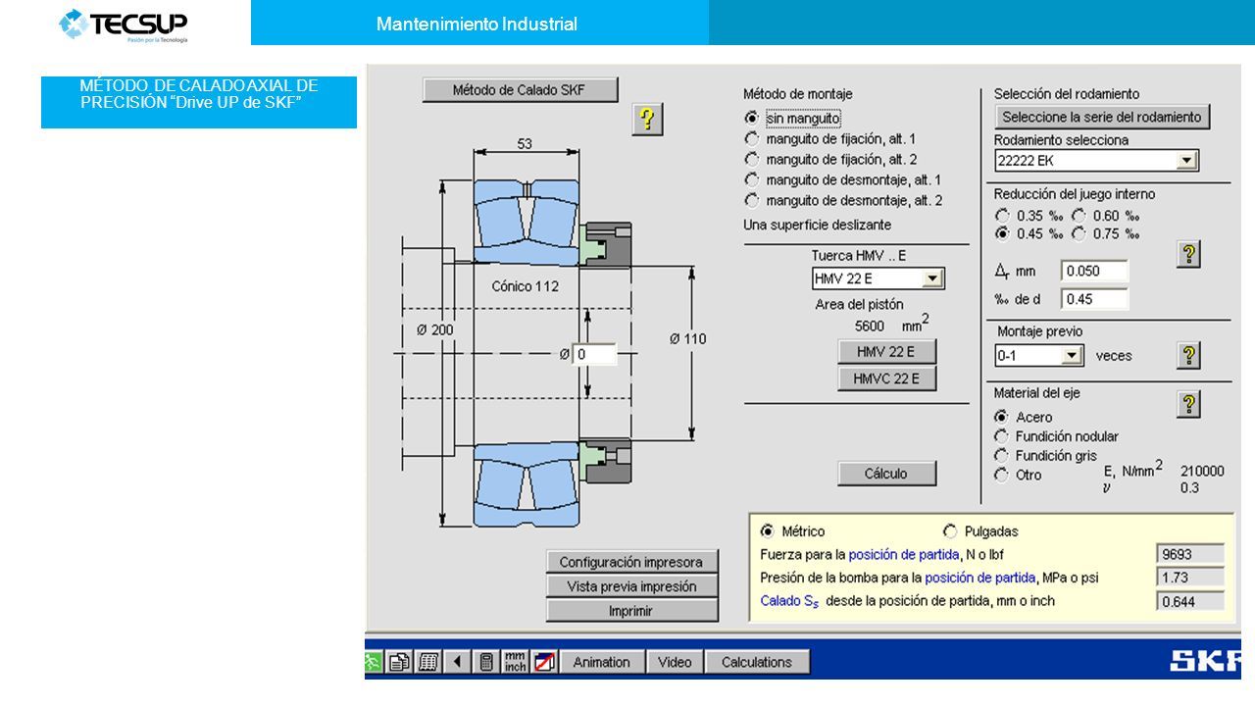Open the documents pages icon in bottom toolbar

pos(399,662)
